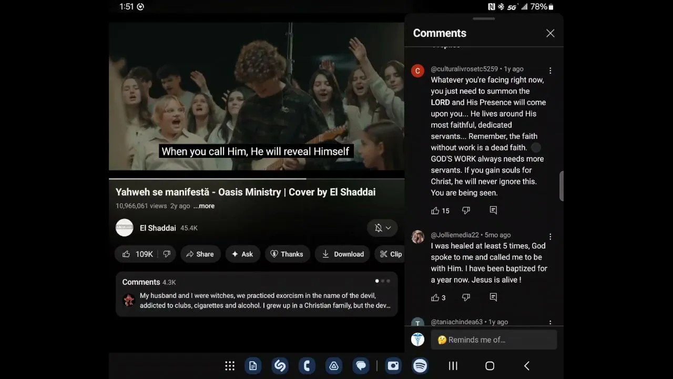Select the @culturalivrosetc5259 username
673x379 pixels.
point(464,69)
